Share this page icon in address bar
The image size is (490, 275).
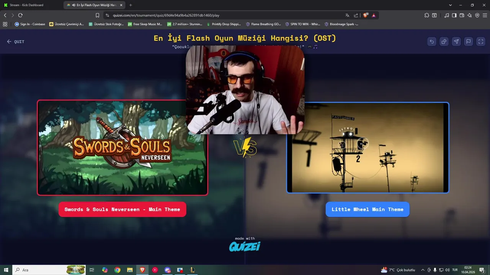coord(356,15)
